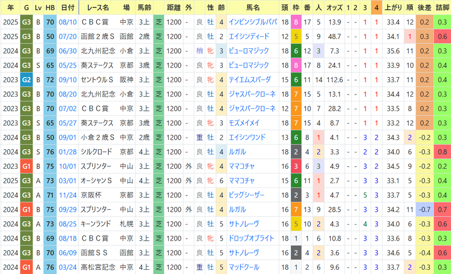Image resolution: width=451 pixels, height=274 pixels.
Task: Sort by the 上がり column header
Action: point(393,7)
